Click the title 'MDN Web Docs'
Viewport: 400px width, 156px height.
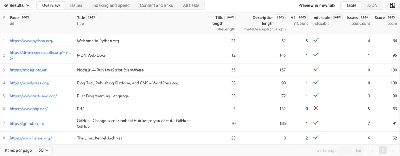91,55
